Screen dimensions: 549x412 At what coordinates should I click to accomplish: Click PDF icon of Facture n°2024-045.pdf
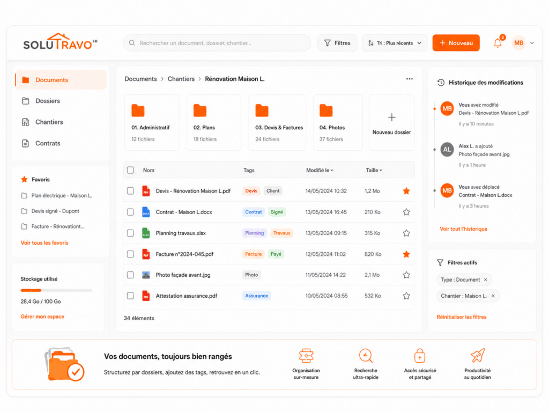146,254
